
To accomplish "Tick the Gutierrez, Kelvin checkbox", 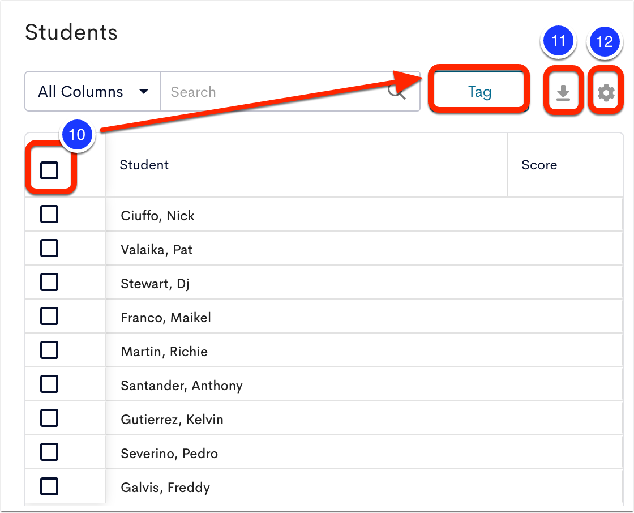I will click(x=49, y=418).
